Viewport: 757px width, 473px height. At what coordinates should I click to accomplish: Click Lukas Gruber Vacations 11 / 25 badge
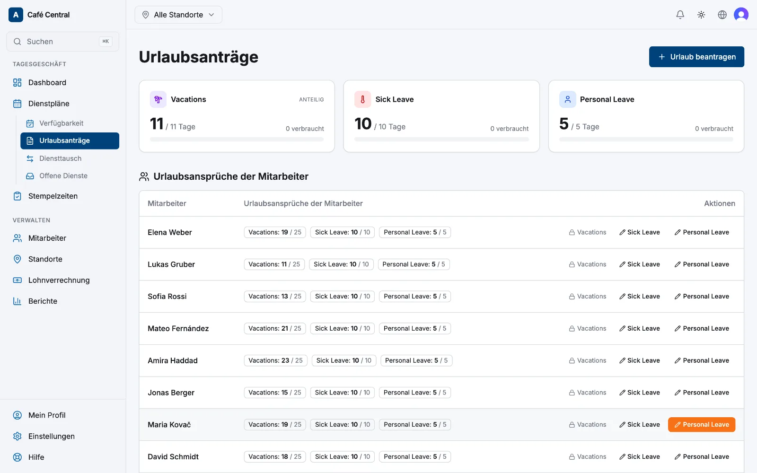click(x=274, y=264)
